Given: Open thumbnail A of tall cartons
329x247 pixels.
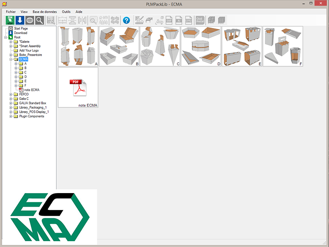Looking at the screenshot, I should click(x=78, y=46).
